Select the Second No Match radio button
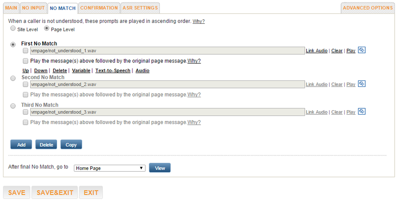Image resolution: width=397 pixels, height=201 pixels. [x=13, y=78]
